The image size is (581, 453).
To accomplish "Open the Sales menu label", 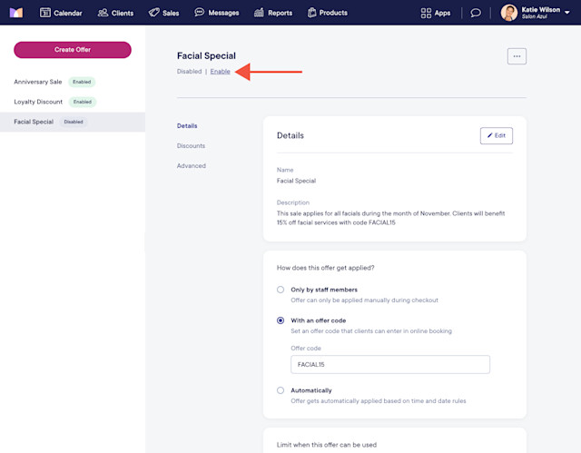I will [x=171, y=13].
